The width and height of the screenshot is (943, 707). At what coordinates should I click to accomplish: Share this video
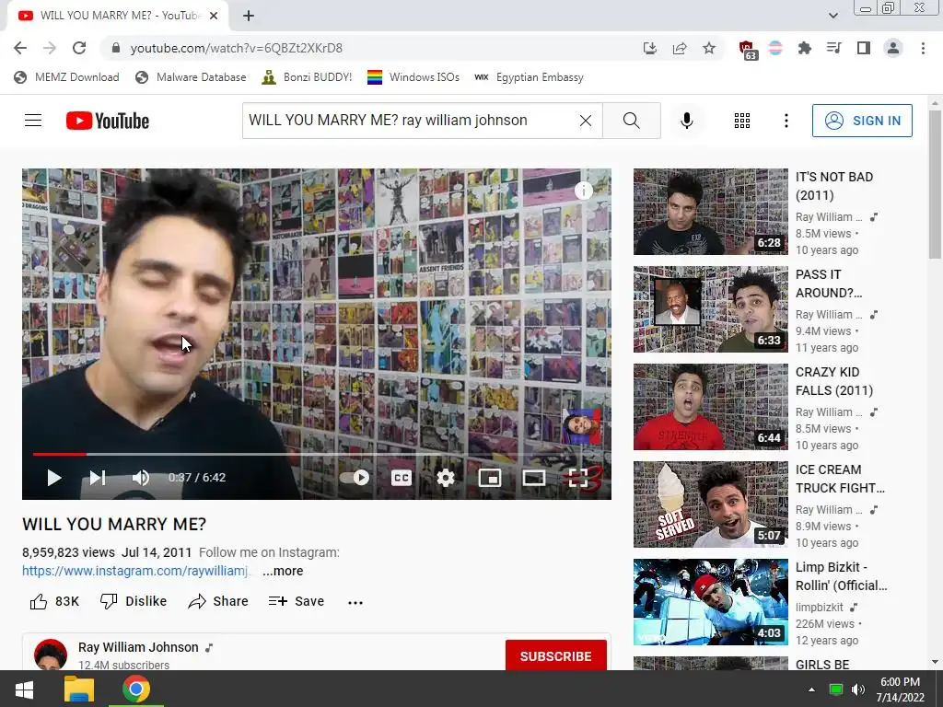(217, 601)
